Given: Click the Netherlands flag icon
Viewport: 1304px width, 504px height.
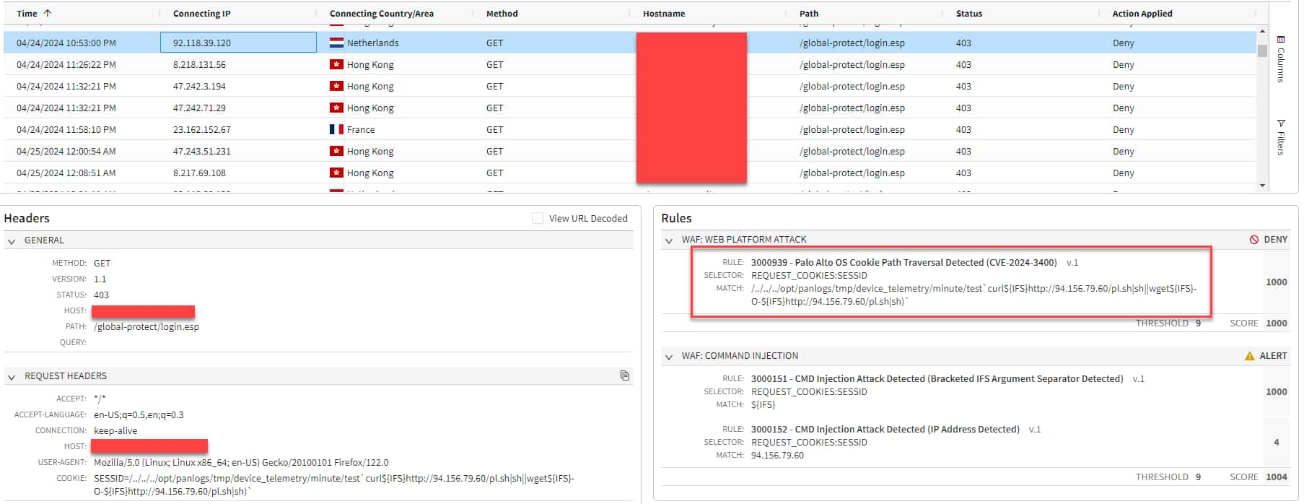Looking at the screenshot, I should point(336,43).
